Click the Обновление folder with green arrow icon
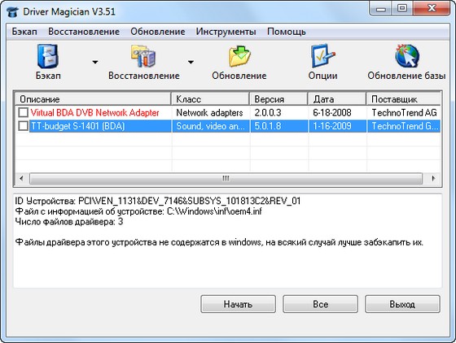Viewport: 456px width, 343px height. 239,56
